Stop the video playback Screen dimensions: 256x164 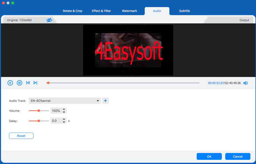(x=20, y=83)
